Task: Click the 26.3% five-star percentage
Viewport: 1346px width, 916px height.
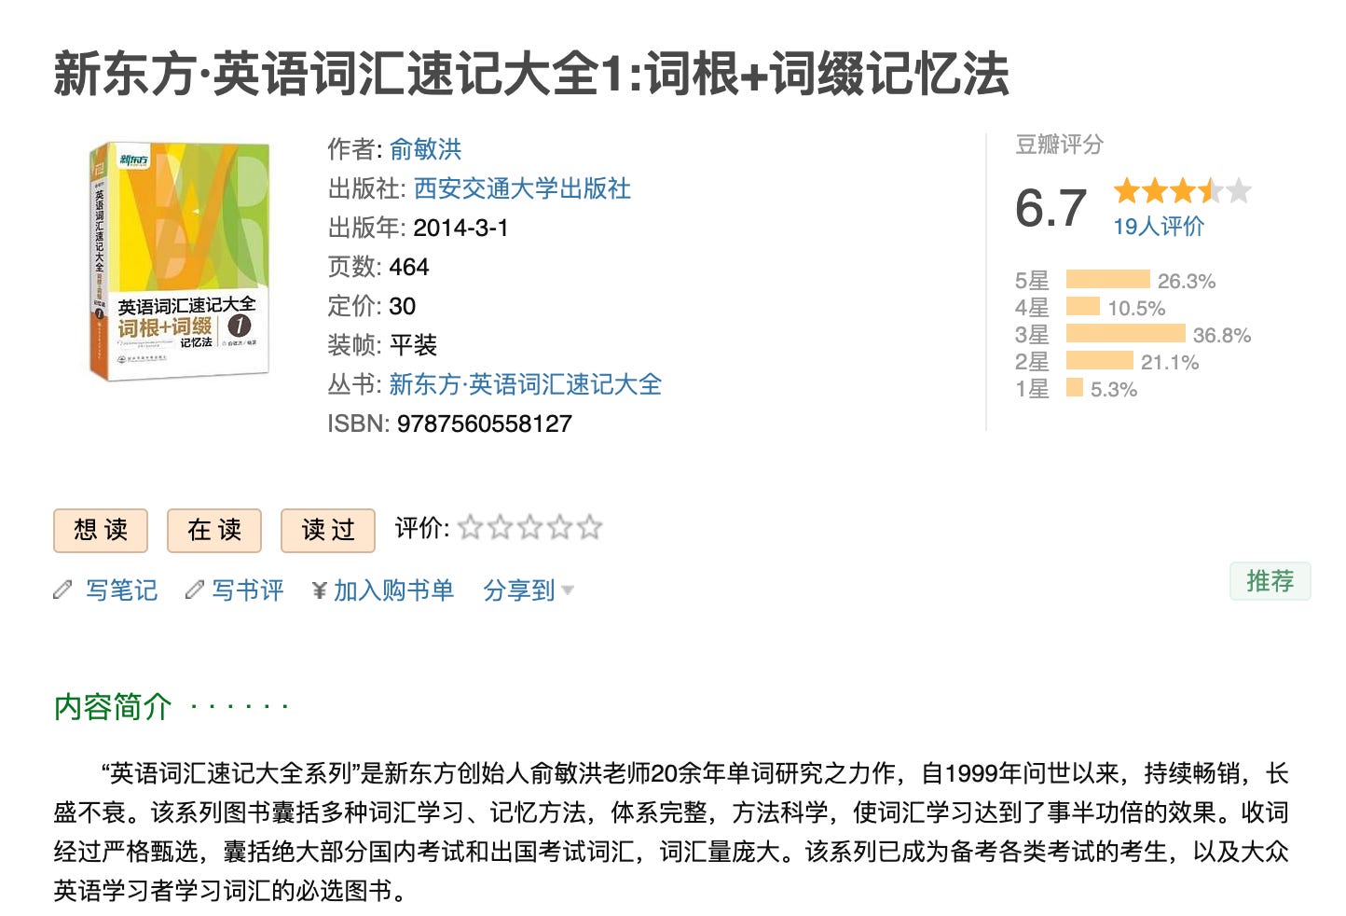Action: (1187, 281)
